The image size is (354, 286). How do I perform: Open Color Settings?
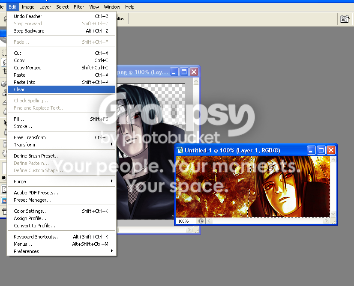coord(61,211)
